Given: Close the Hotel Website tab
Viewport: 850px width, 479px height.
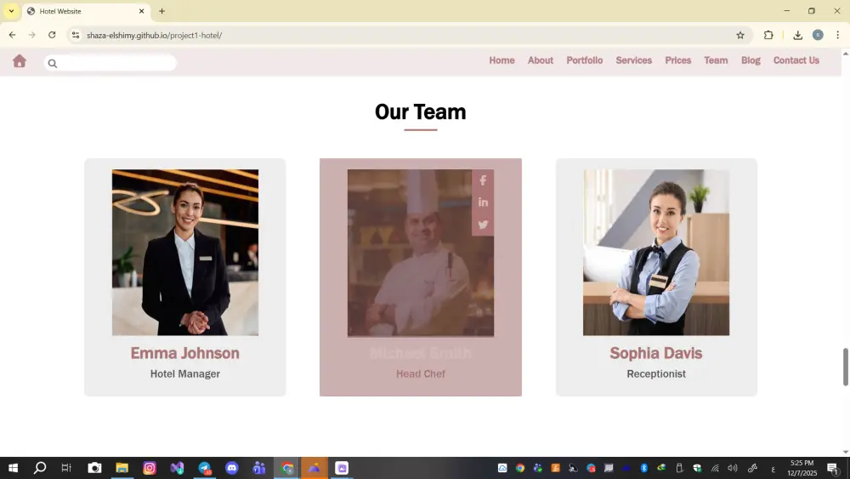Looking at the screenshot, I should coord(141,11).
